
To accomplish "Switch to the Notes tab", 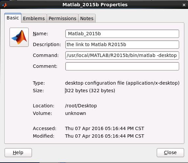I will pos(87,18).
